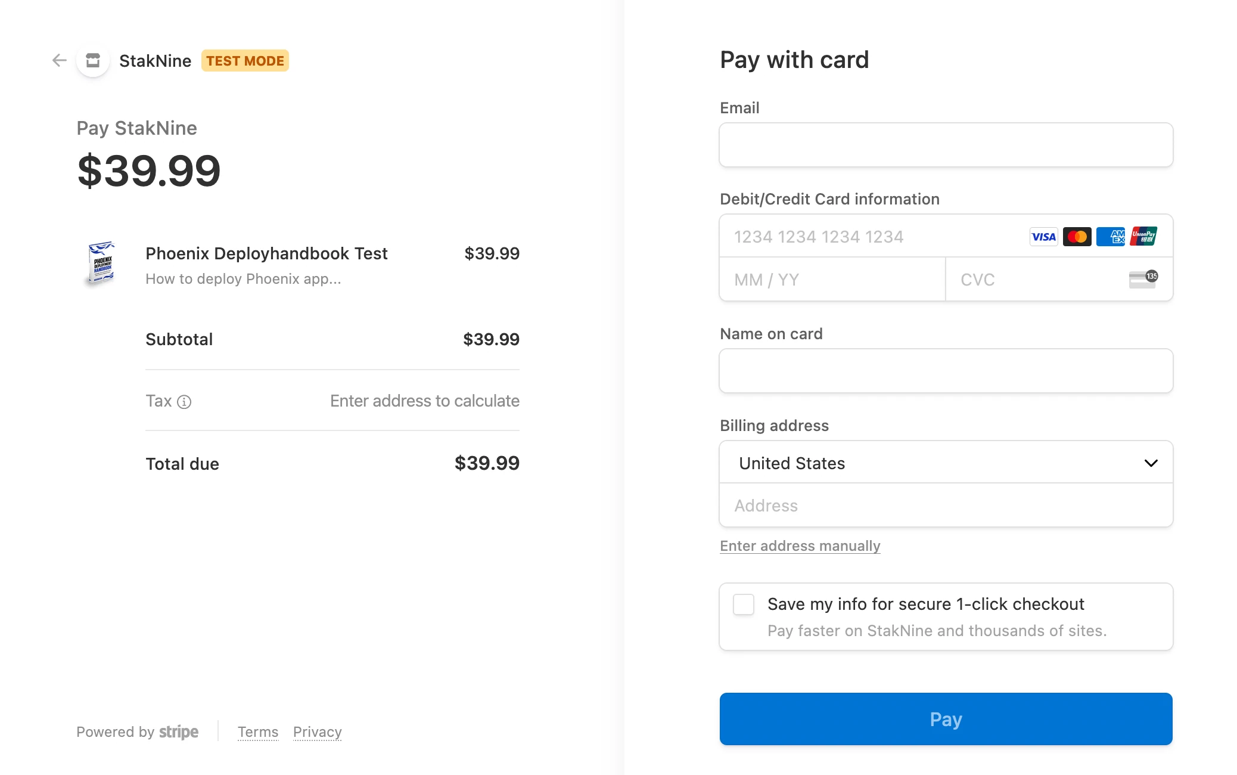Click the Visa card logo

pyautogui.click(x=1043, y=237)
